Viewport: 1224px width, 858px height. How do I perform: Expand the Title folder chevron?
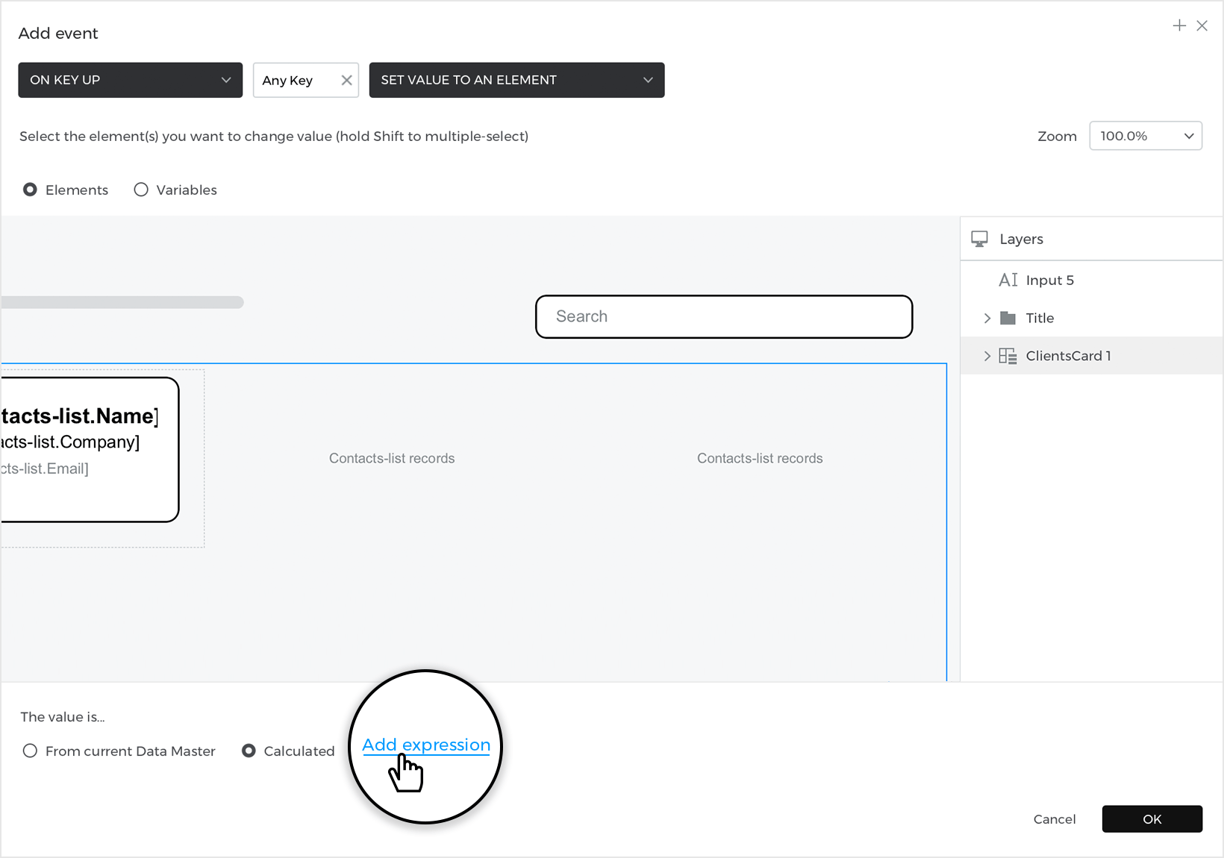pos(987,318)
